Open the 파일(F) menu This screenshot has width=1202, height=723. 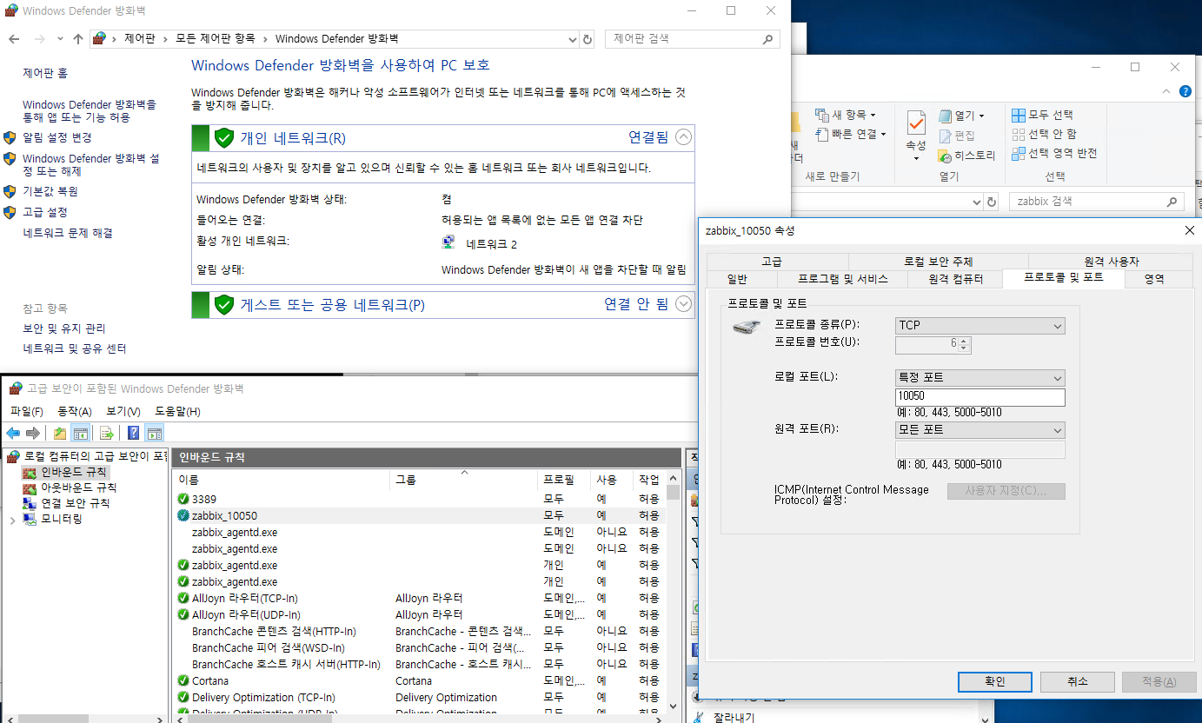point(27,411)
